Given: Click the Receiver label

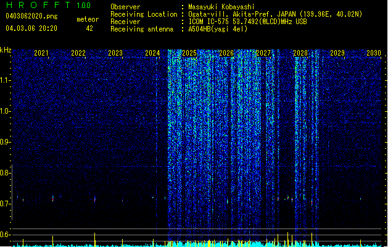Looking at the screenshot, I should 125,22.
